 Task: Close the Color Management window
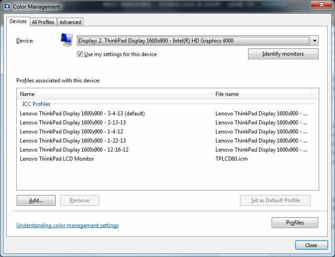[321, 5]
